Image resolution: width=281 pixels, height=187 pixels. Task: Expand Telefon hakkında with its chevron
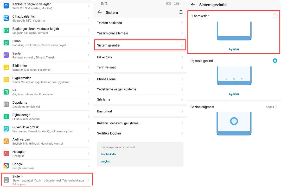(x=182, y=23)
